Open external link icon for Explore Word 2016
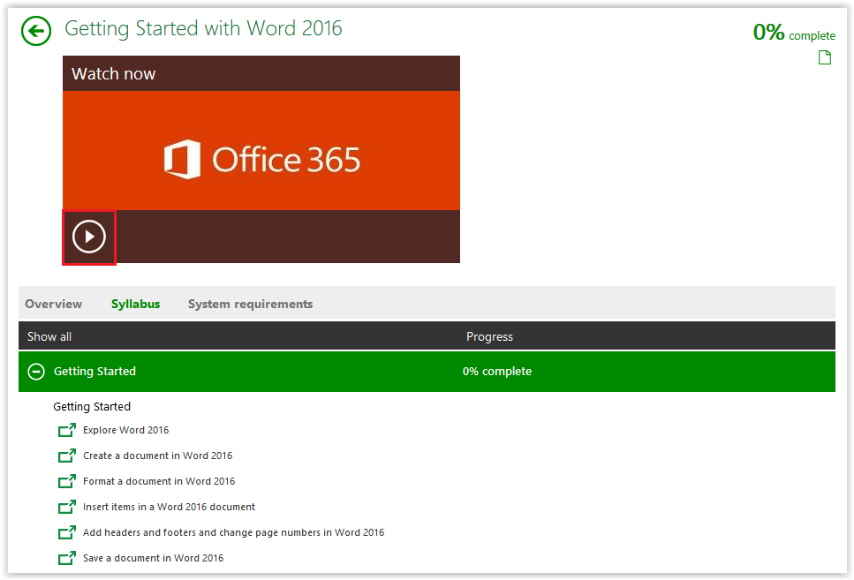854x580 pixels. tap(67, 430)
